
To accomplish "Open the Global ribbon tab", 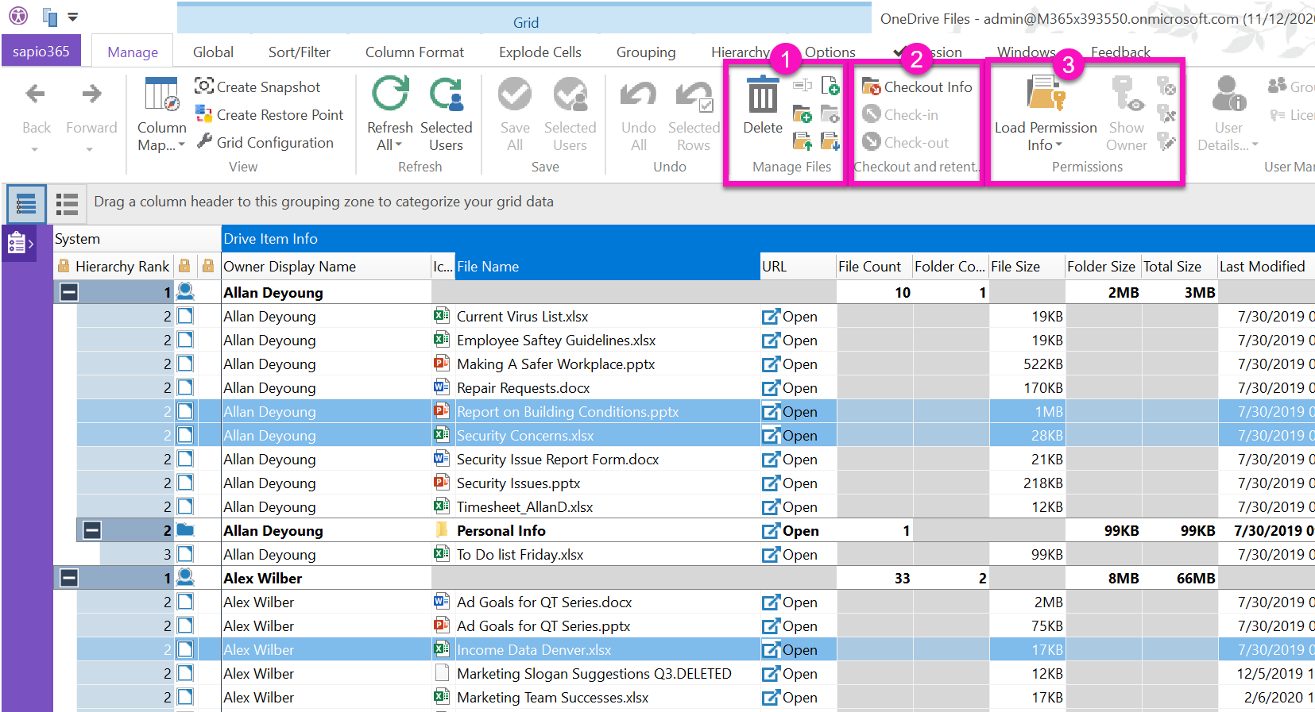I will (x=213, y=52).
